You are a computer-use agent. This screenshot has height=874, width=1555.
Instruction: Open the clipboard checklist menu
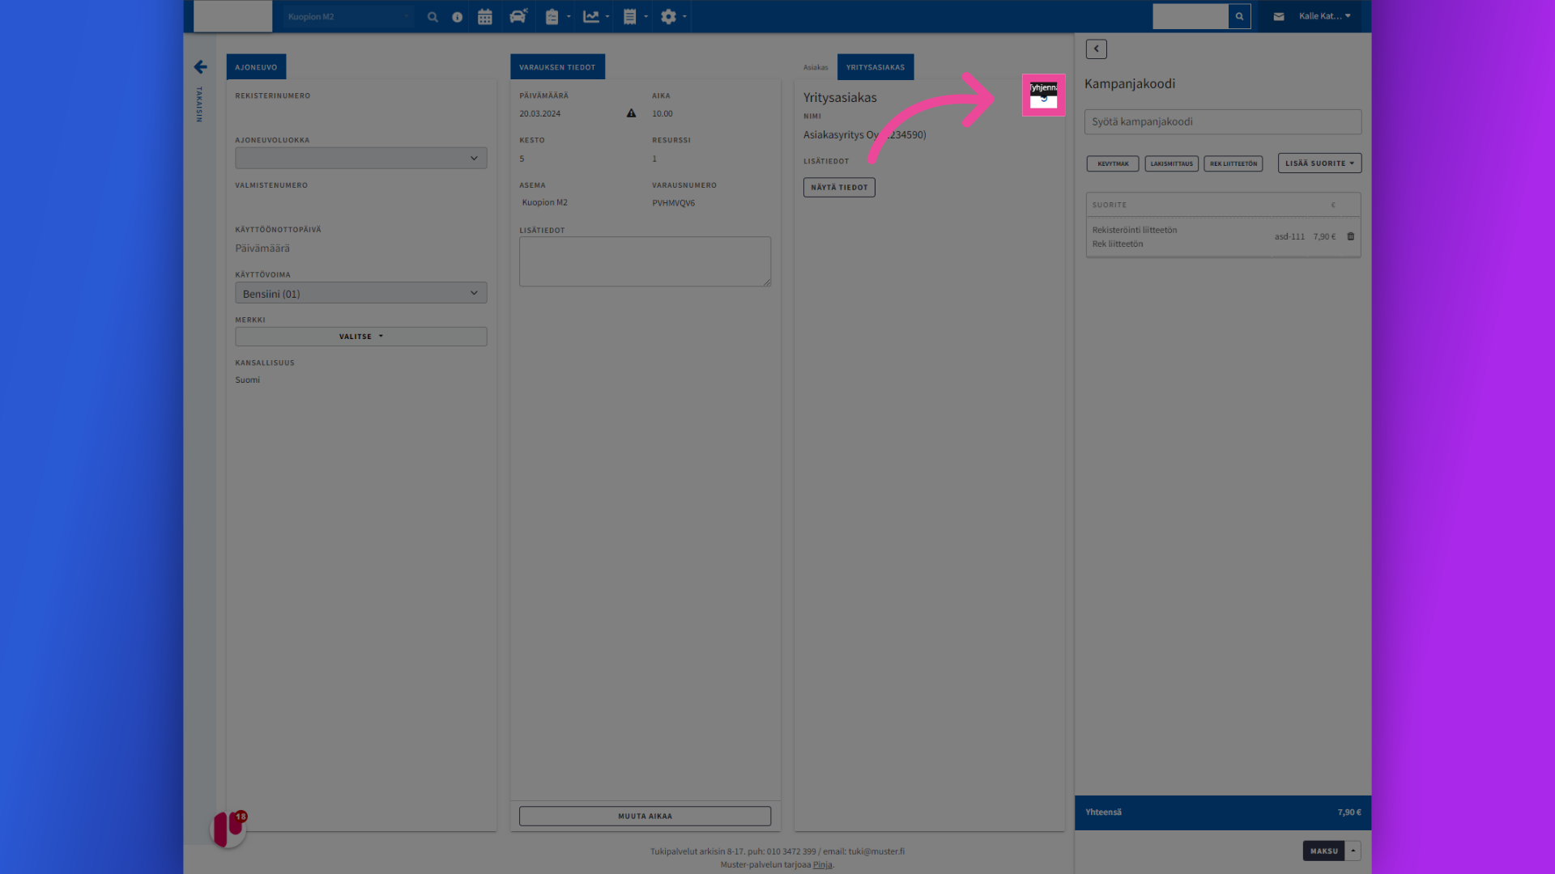coord(557,17)
